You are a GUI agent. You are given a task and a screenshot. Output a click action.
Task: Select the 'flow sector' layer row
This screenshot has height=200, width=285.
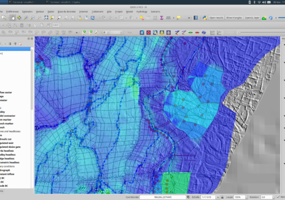6,92
